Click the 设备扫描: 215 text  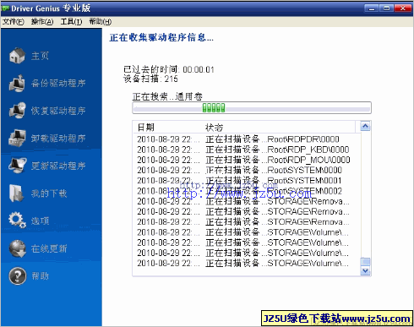pos(150,79)
